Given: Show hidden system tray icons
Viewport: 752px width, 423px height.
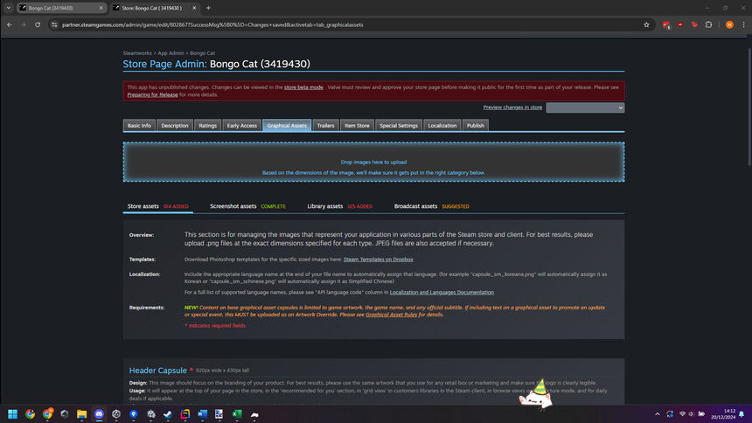Looking at the screenshot, I should click(657, 413).
